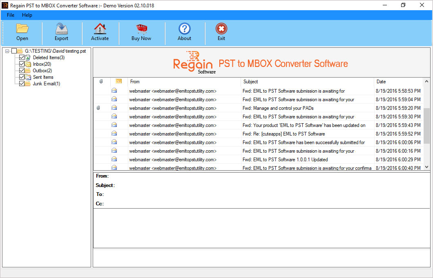This screenshot has height=278, width=433.
Task: Open a PST file with Open toolbar icon
Action: [x=22, y=29]
